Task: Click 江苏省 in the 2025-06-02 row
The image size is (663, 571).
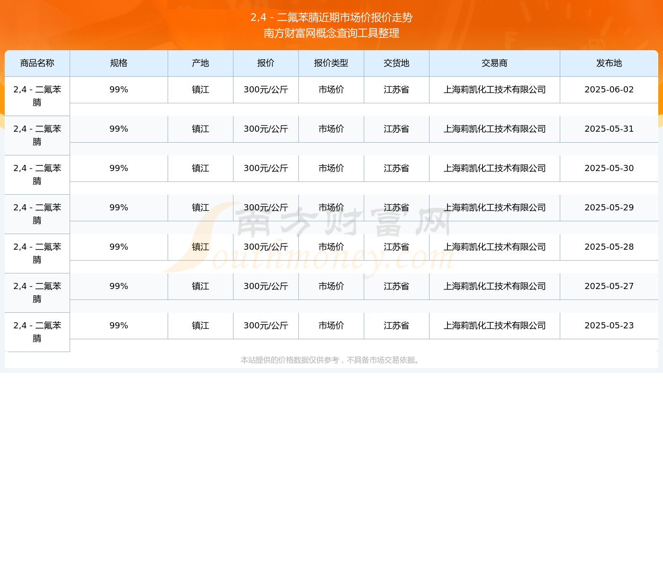Action: (x=396, y=90)
